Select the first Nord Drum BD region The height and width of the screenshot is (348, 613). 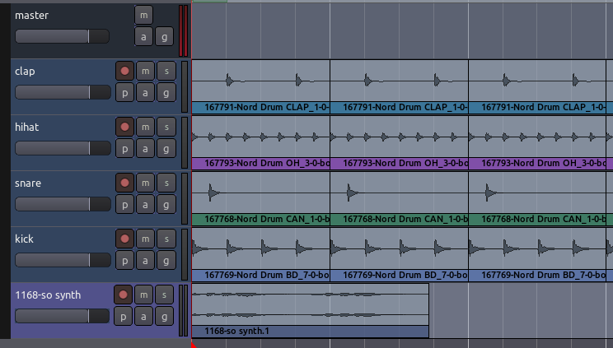pyautogui.click(x=260, y=254)
